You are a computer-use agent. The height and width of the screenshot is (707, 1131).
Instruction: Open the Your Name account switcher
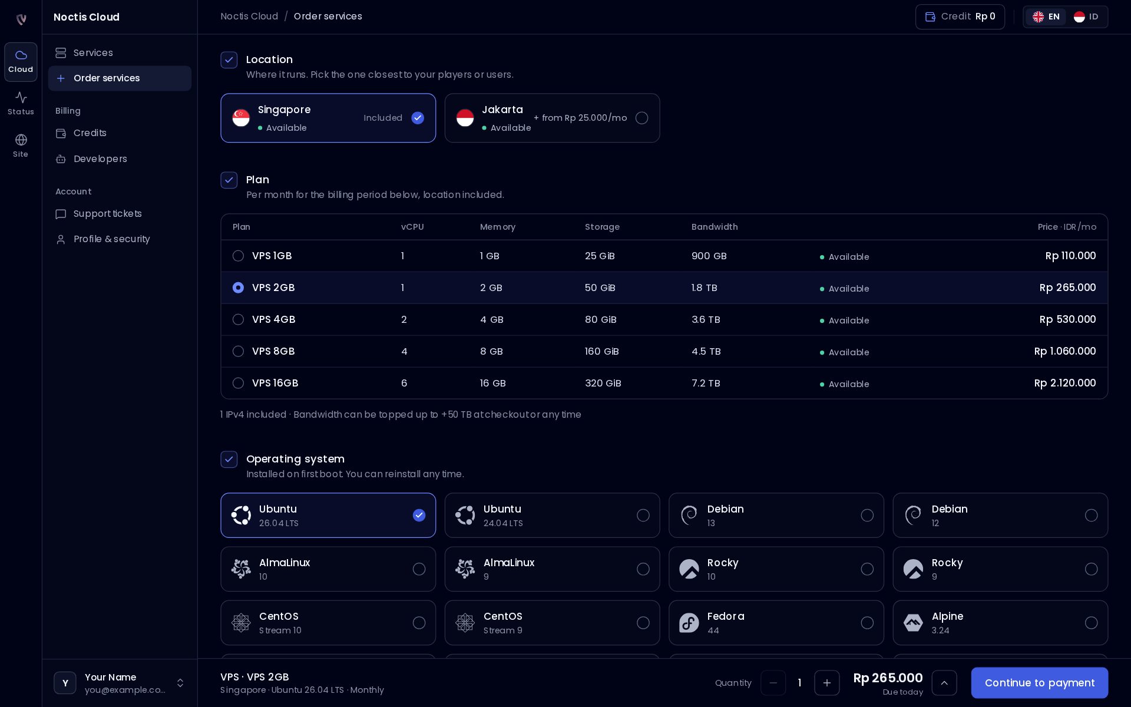(120, 683)
